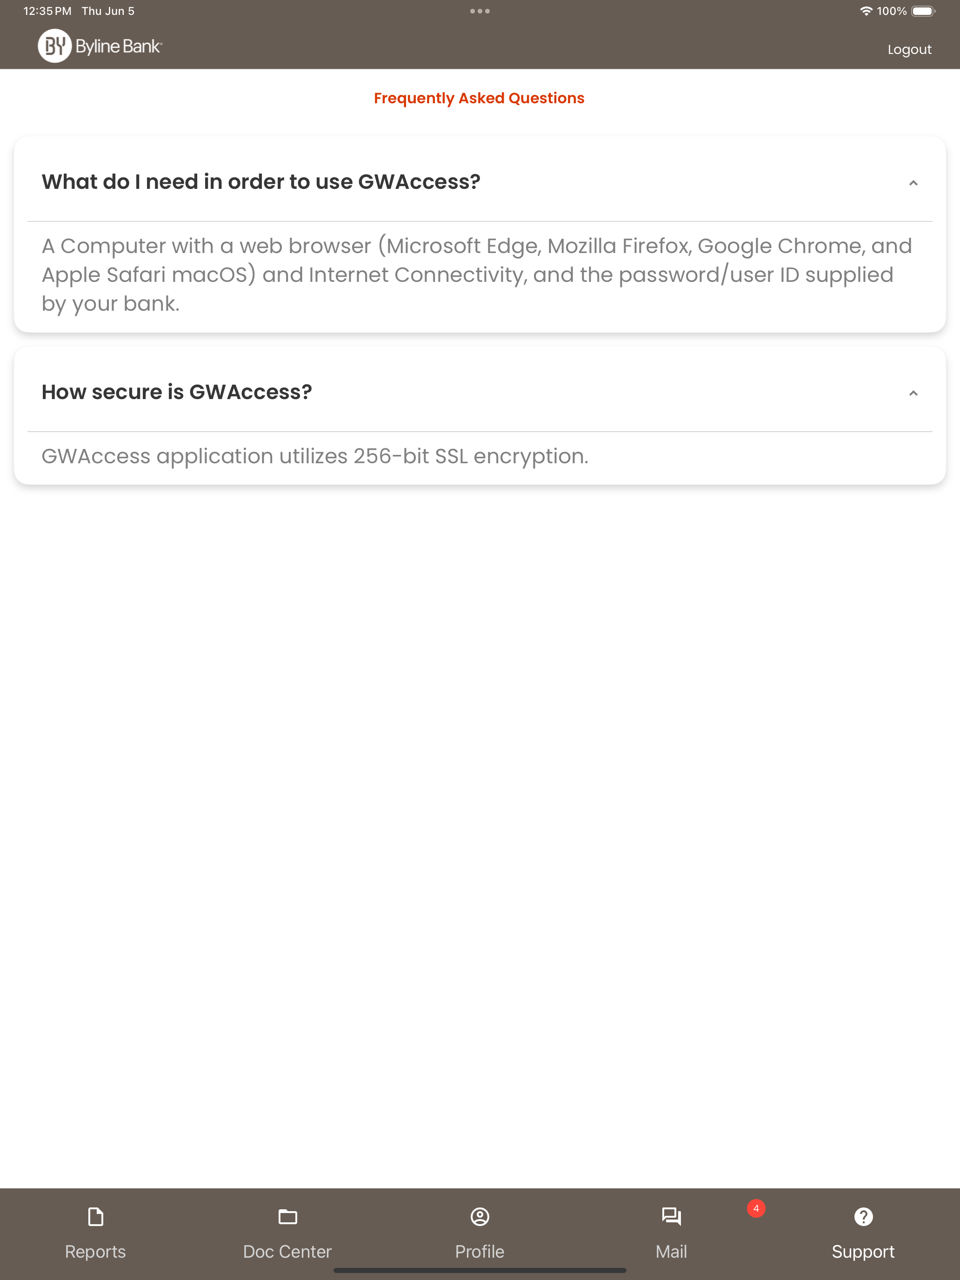Screen dimensions: 960x1280
Task: Tap the battery status icon
Action: [x=923, y=11]
